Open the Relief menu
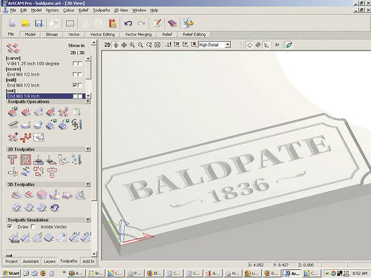The height and width of the screenshot is (278, 371). 83,10
